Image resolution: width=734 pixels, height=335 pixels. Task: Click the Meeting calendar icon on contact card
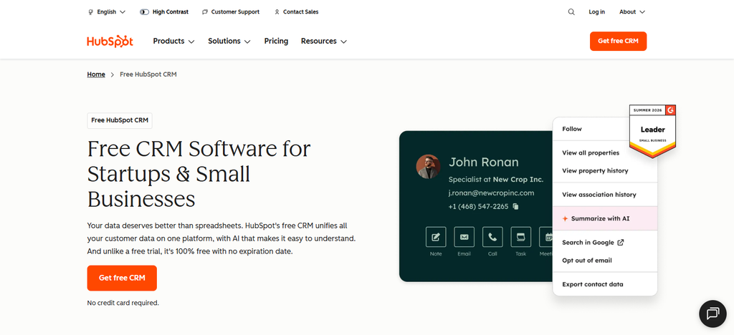pos(546,237)
